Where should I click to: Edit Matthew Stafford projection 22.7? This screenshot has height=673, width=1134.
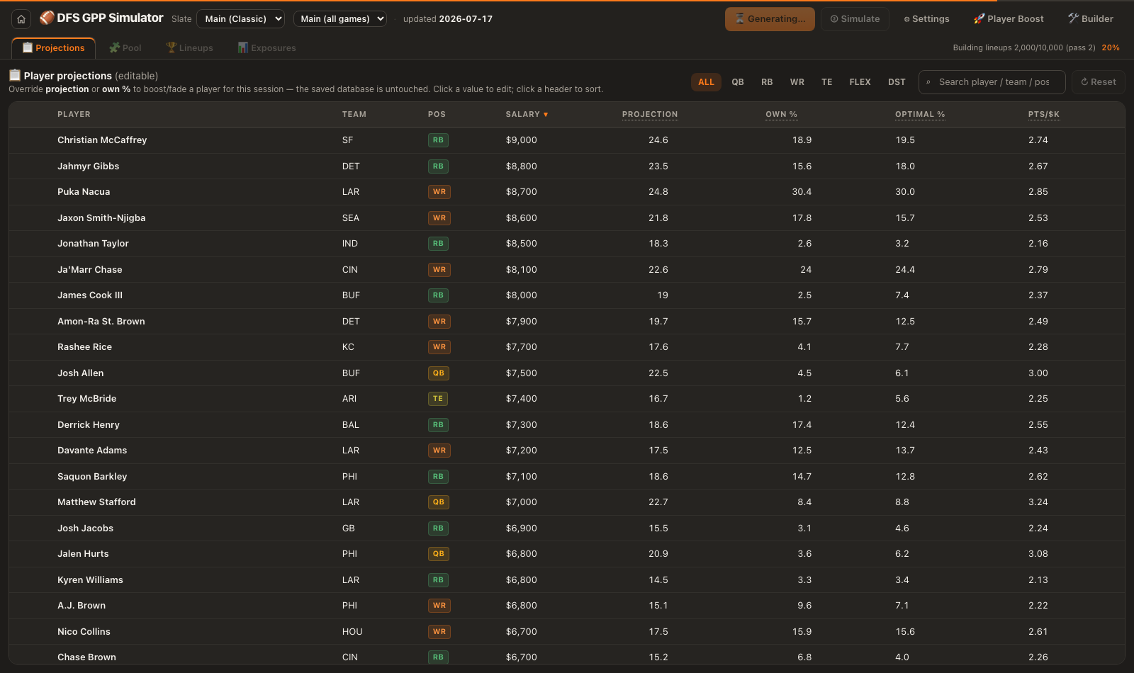tap(658, 502)
